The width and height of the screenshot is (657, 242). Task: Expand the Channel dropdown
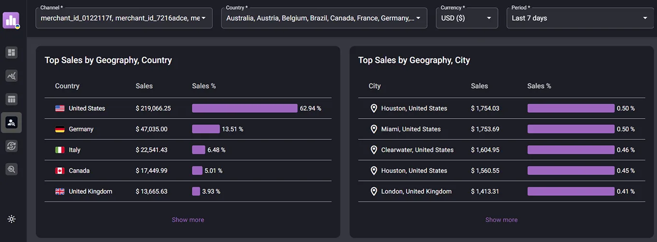pyautogui.click(x=124, y=18)
